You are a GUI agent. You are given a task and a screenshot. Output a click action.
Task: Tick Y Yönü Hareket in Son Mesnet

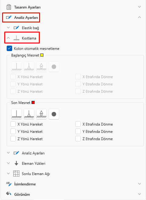pos(13,131)
